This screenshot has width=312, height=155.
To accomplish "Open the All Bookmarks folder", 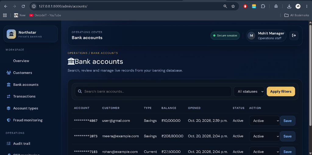I will [x=297, y=15].
